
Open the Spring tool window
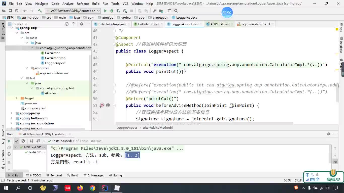115,175
